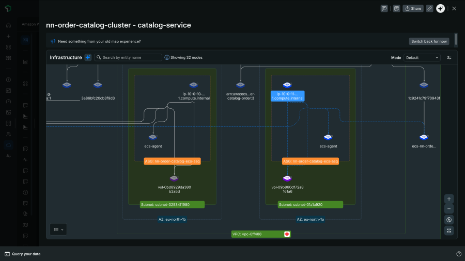
Task: Open Query your data bar
Action: 23,254
